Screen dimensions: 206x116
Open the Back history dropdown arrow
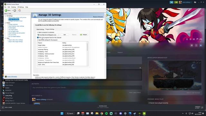(x=12, y=10)
